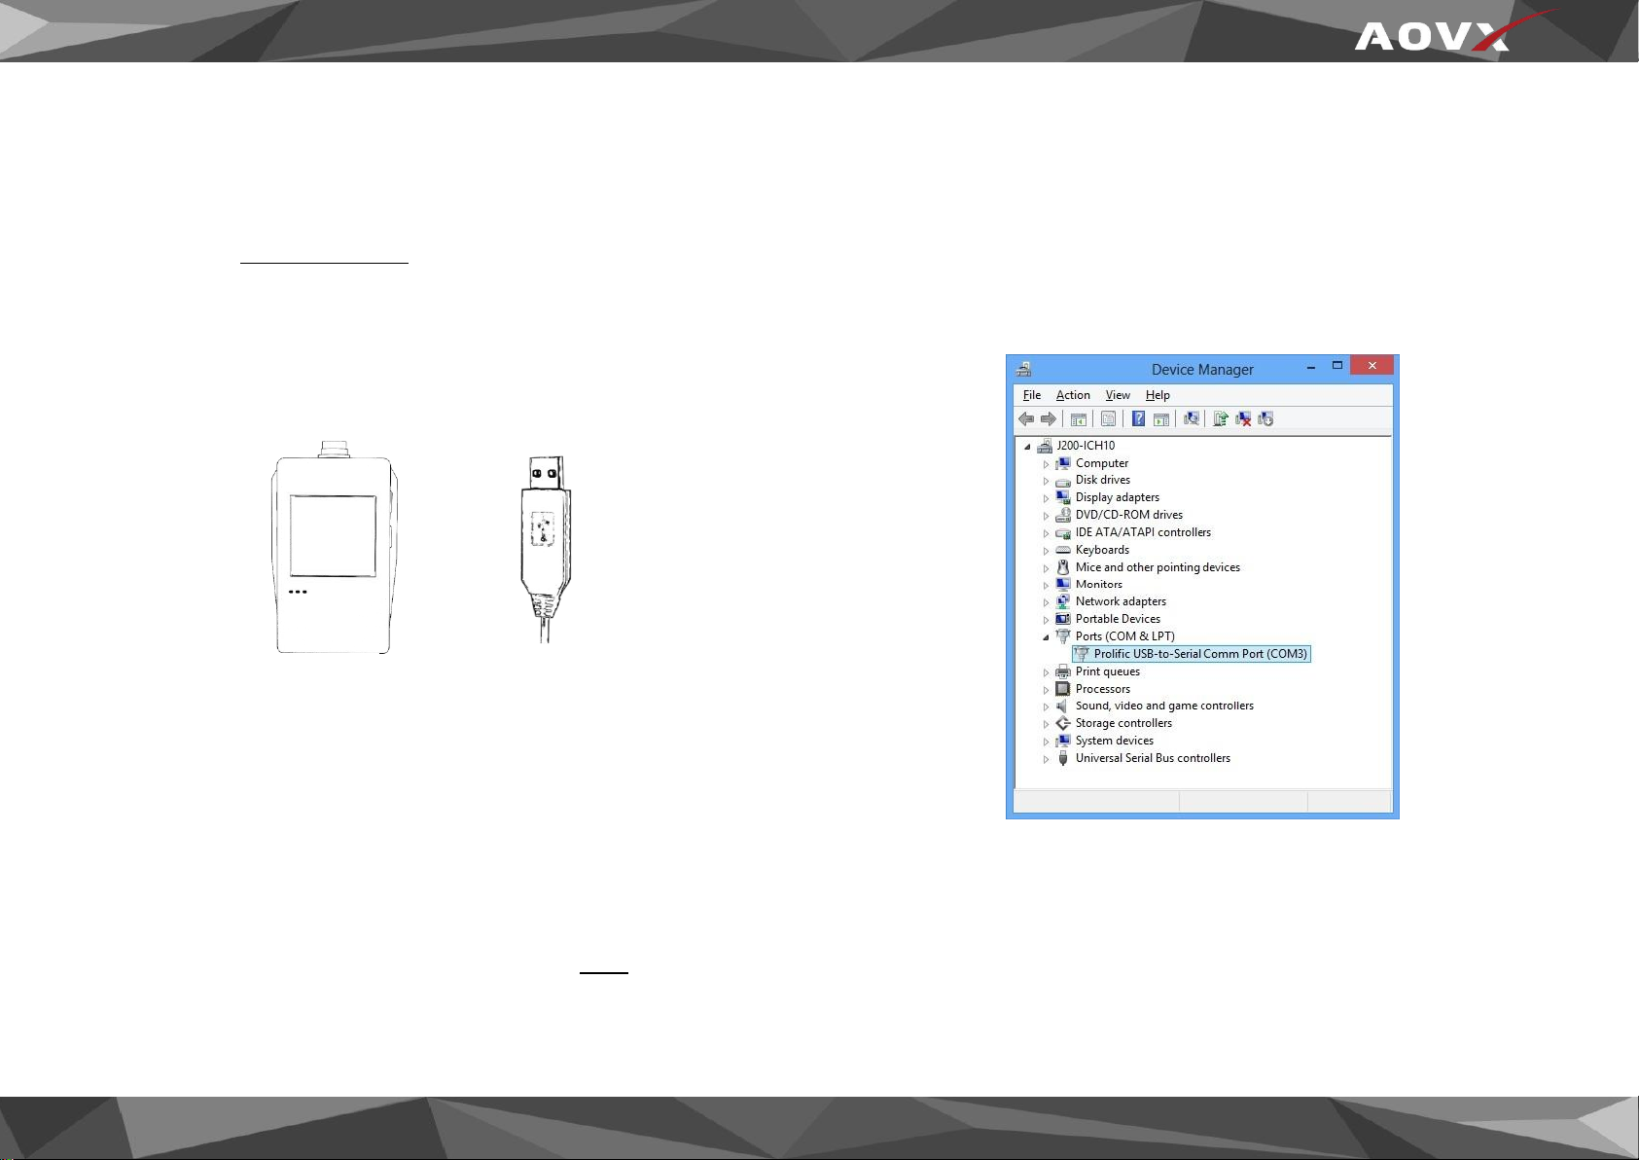Image resolution: width=1639 pixels, height=1160 pixels.
Task: Click the Back arrow in Device Manager toolbar
Action: (x=1026, y=419)
